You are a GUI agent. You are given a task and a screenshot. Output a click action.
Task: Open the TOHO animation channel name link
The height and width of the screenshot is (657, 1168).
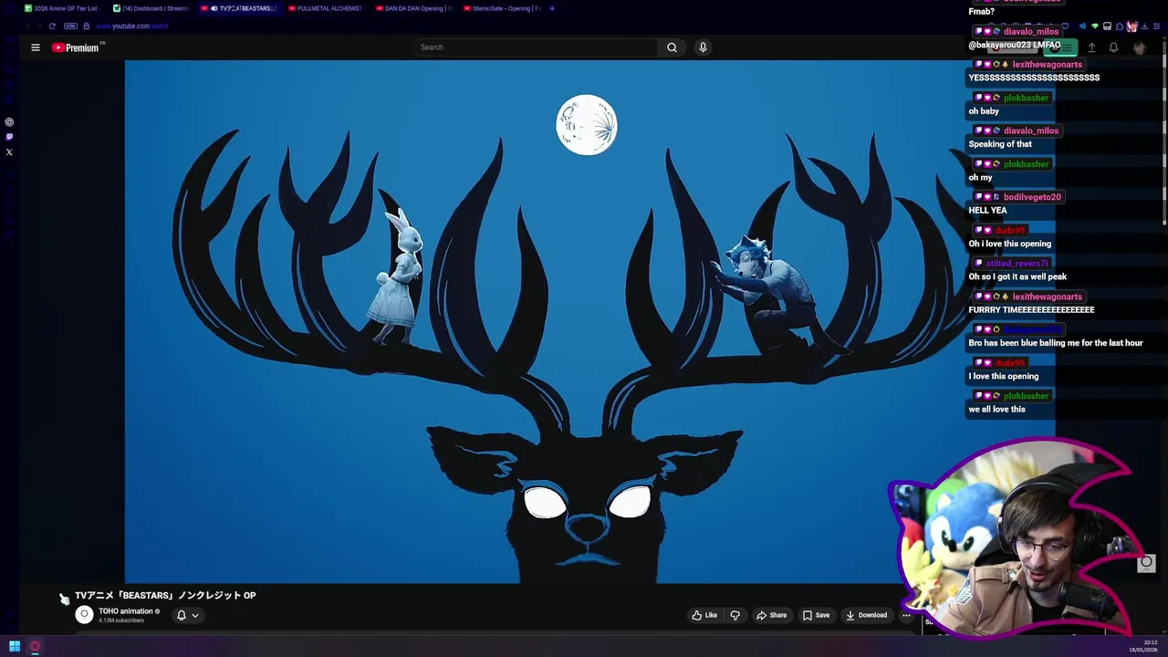pos(126,611)
